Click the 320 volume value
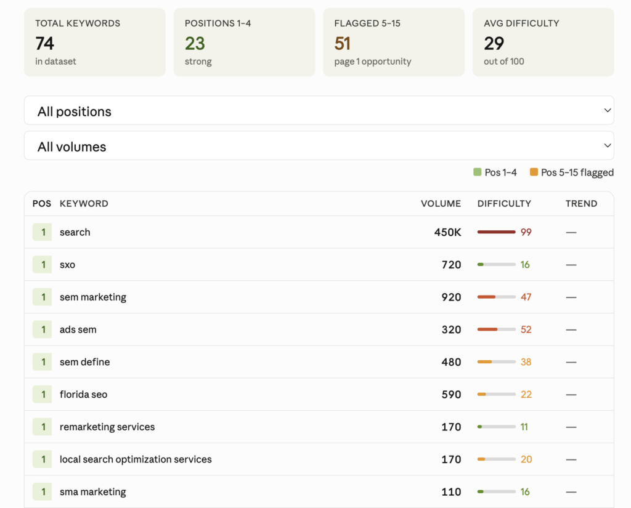Image resolution: width=631 pixels, height=508 pixels. click(x=451, y=329)
